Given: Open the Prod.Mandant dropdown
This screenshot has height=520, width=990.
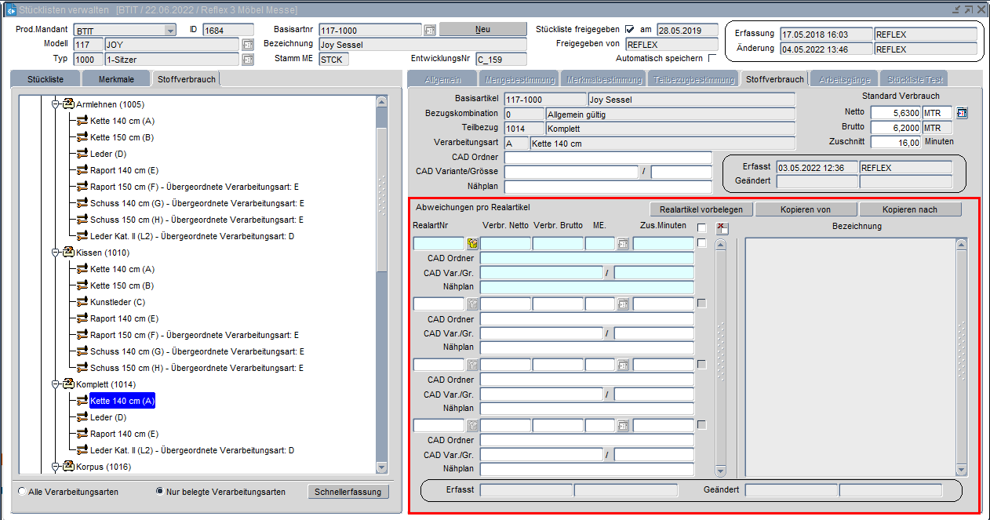Looking at the screenshot, I should pos(170,30).
